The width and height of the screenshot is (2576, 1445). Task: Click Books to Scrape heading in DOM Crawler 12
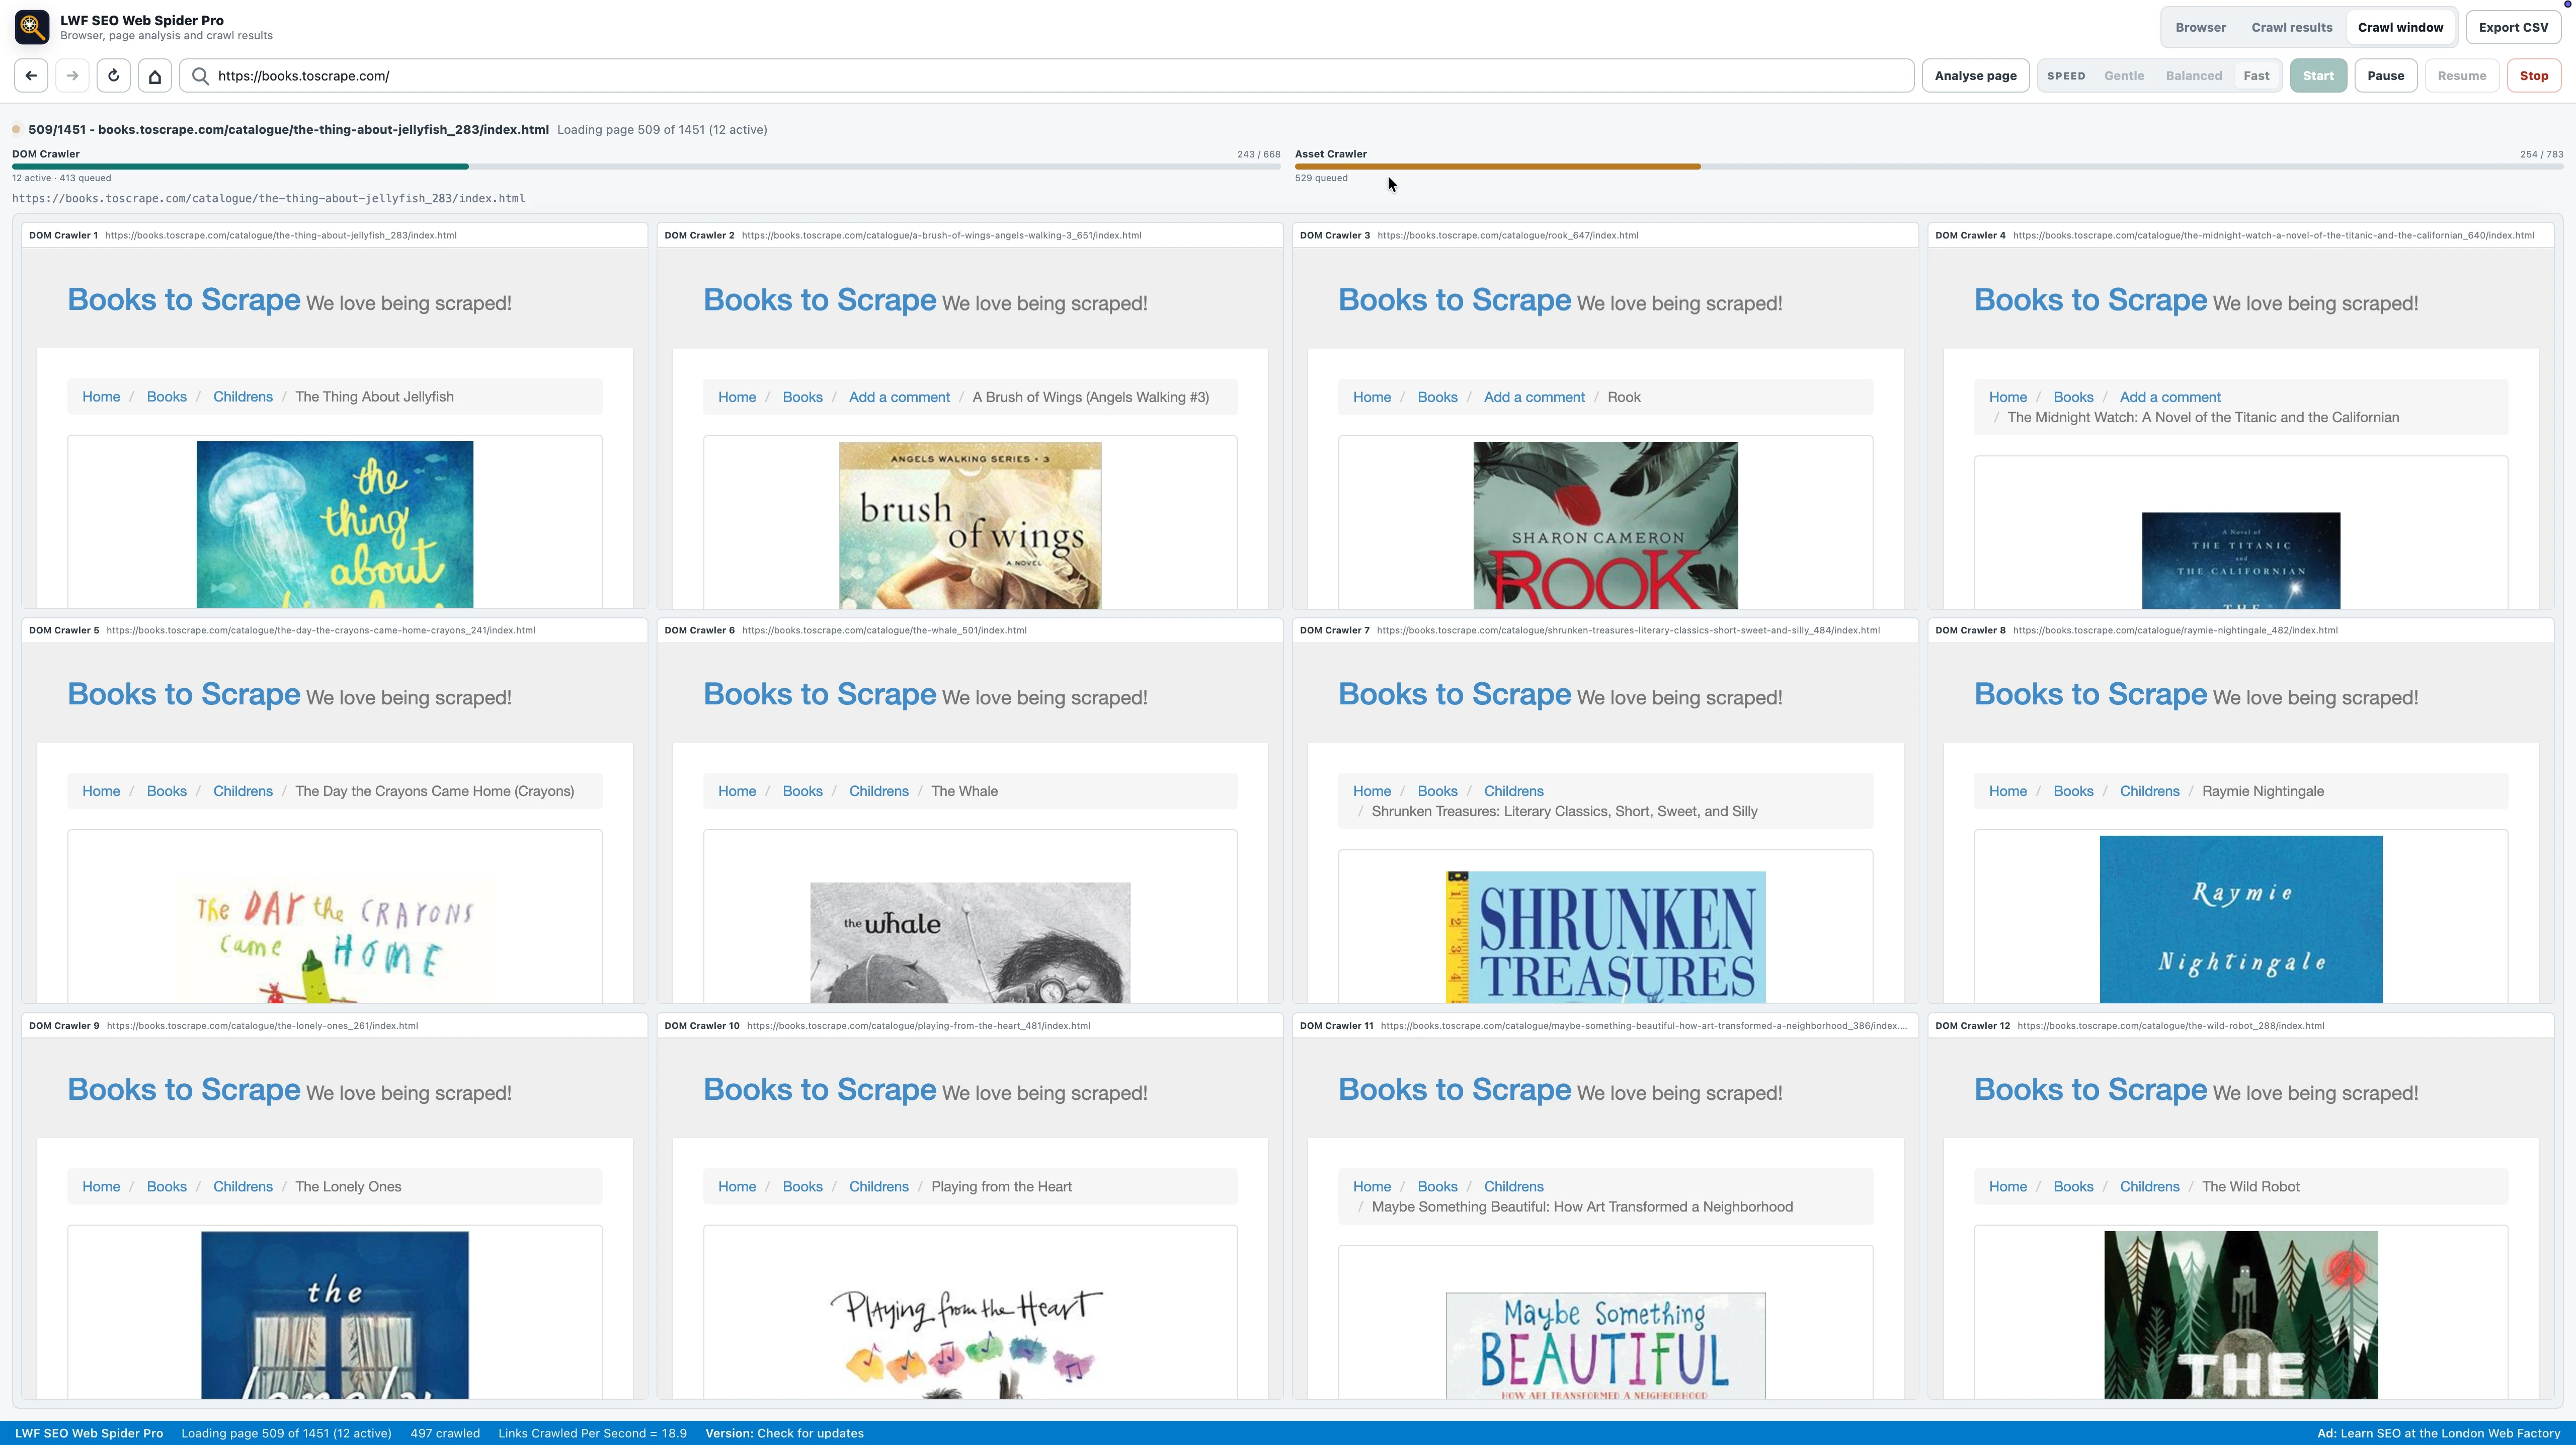click(x=2090, y=1089)
